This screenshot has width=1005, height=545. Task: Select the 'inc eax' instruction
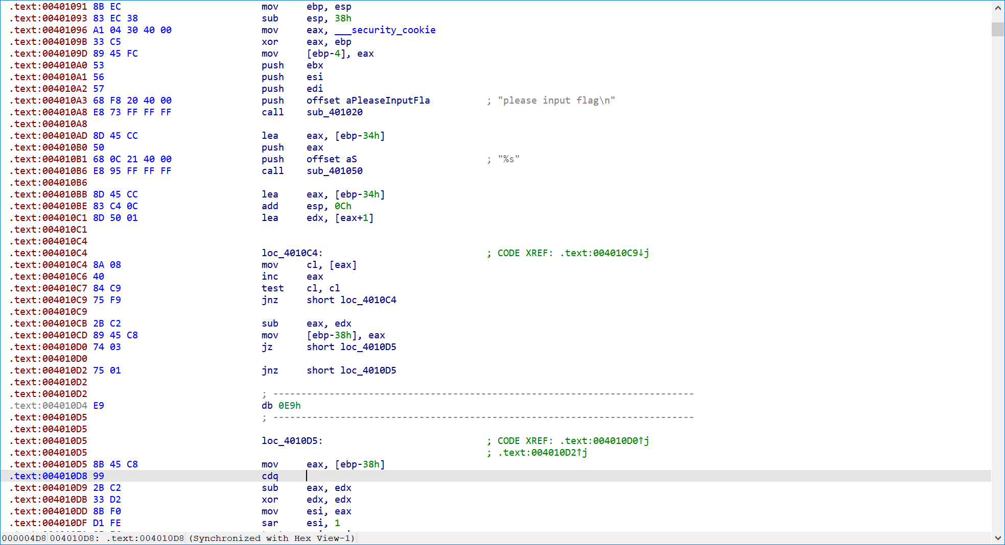(x=292, y=277)
